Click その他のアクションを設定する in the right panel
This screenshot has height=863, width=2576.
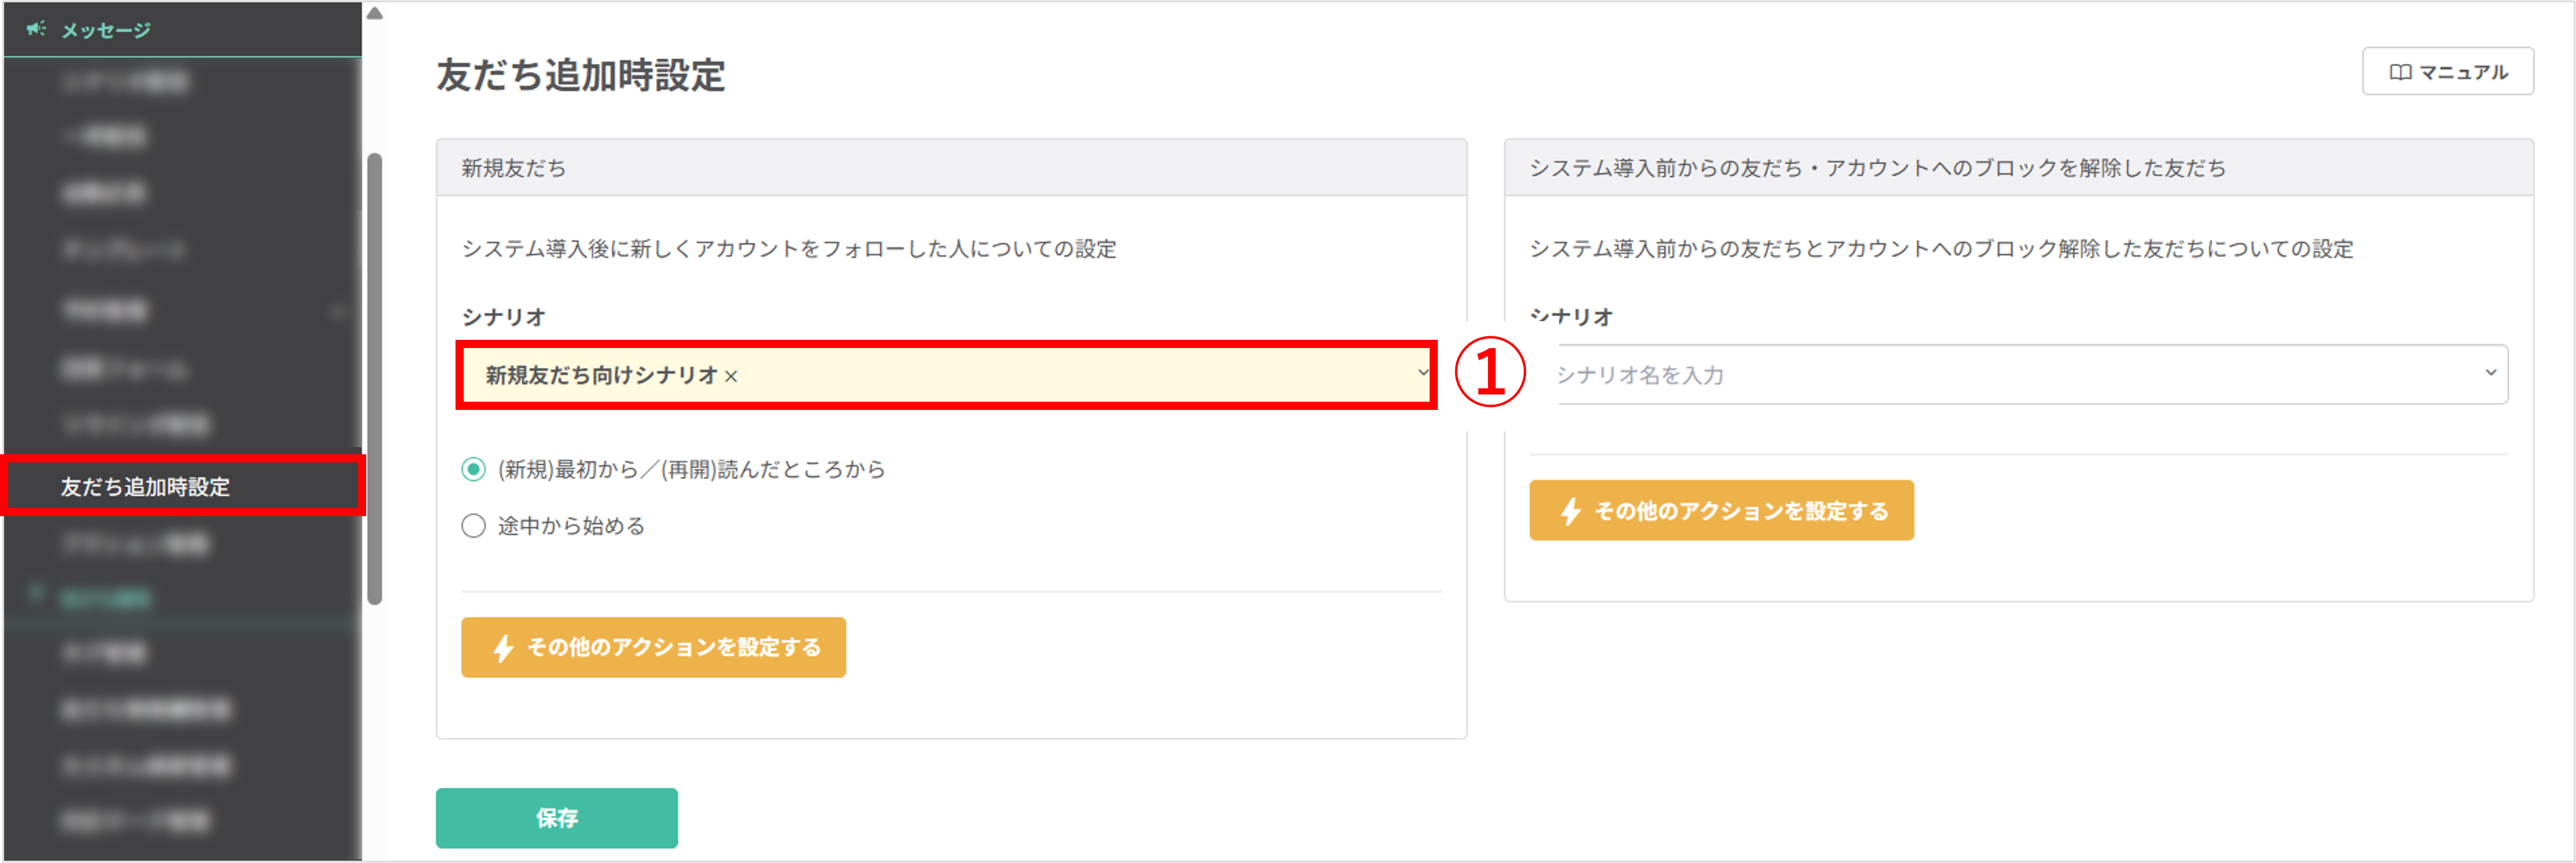coord(1721,511)
